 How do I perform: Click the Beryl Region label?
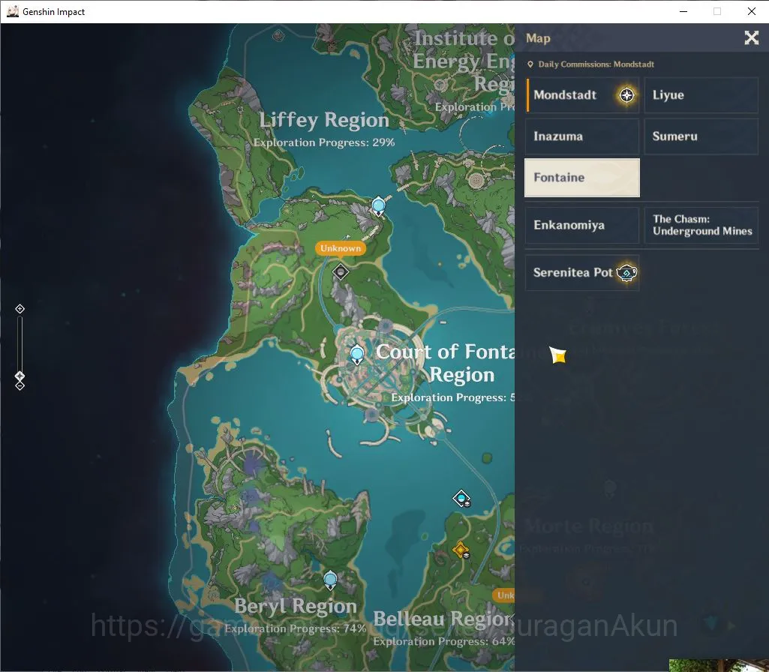pos(296,607)
